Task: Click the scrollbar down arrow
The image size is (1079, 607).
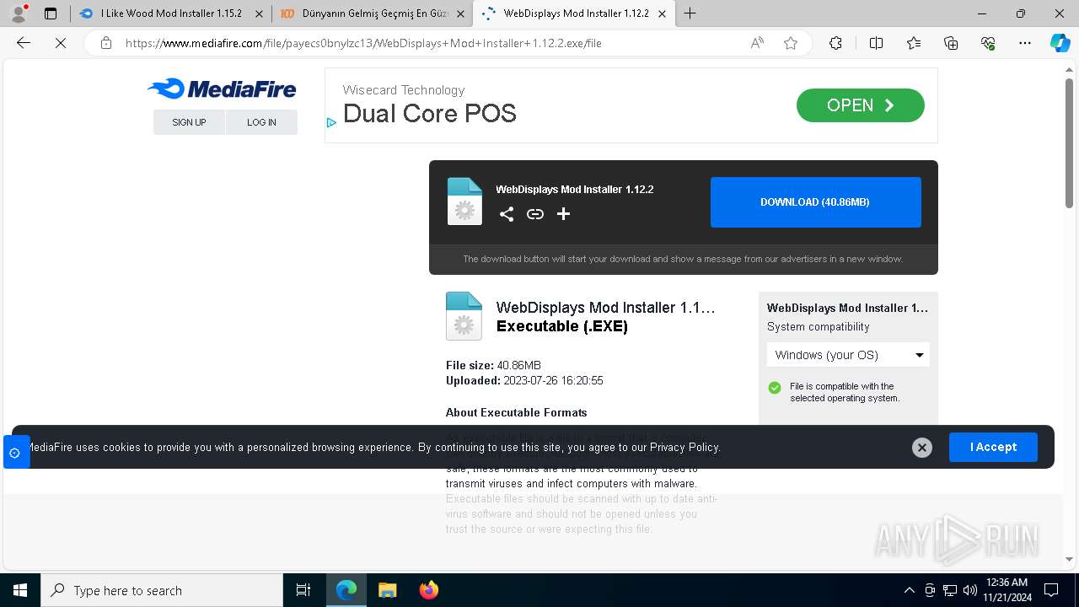Action: [1069, 559]
